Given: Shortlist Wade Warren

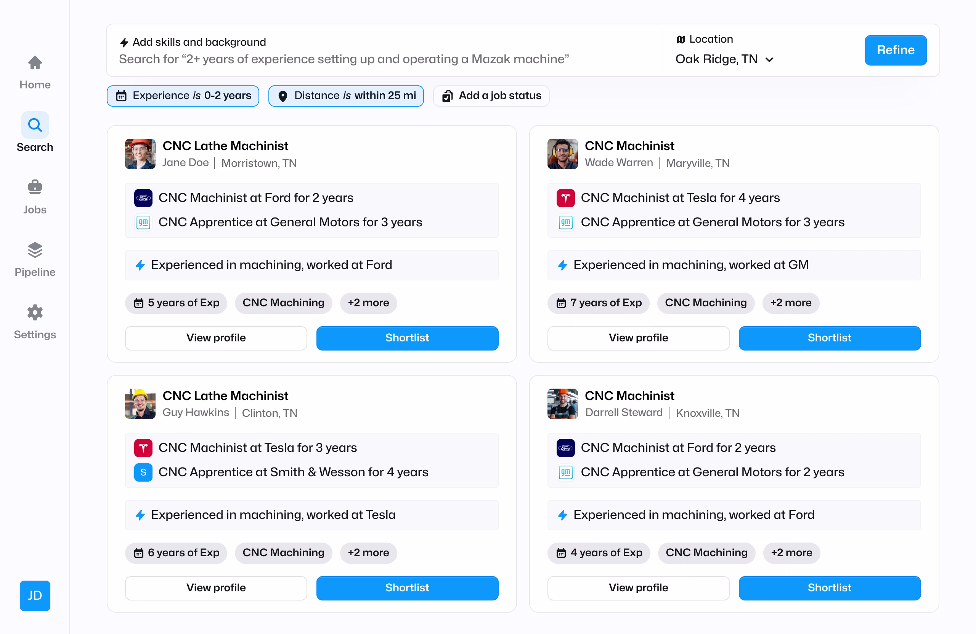Looking at the screenshot, I should 829,338.
